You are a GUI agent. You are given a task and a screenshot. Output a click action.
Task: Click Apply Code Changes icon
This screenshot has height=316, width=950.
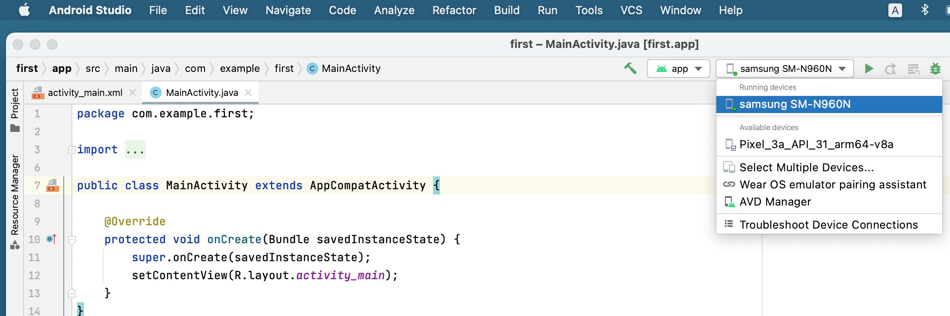[x=913, y=69]
